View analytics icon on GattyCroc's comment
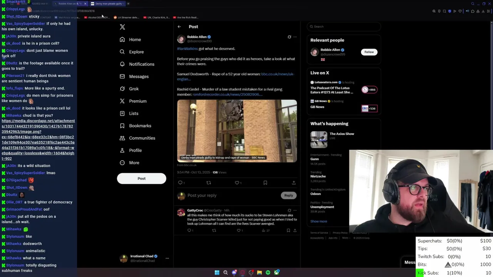 click(263, 230)
